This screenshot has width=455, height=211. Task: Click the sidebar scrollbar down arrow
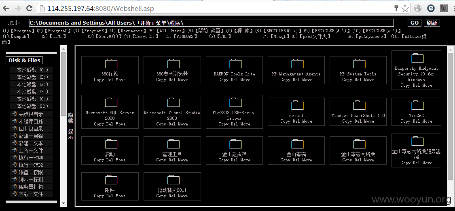pos(63,204)
